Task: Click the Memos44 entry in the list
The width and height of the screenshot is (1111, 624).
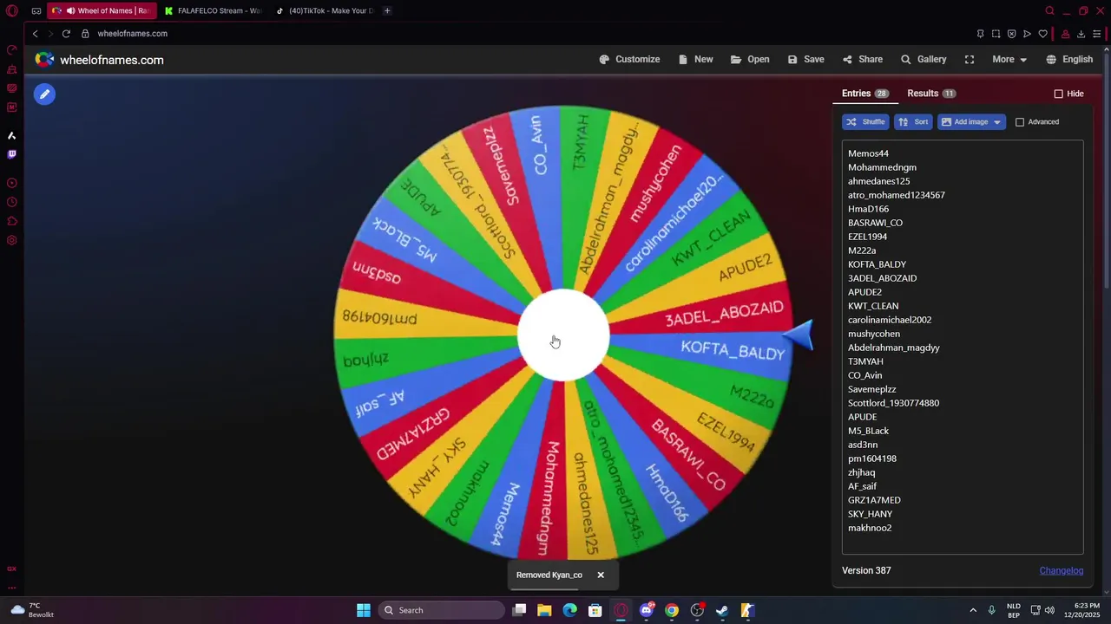Action: [x=868, y=153]
